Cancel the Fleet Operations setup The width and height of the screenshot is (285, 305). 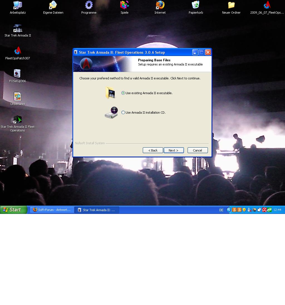click(198, 150)
